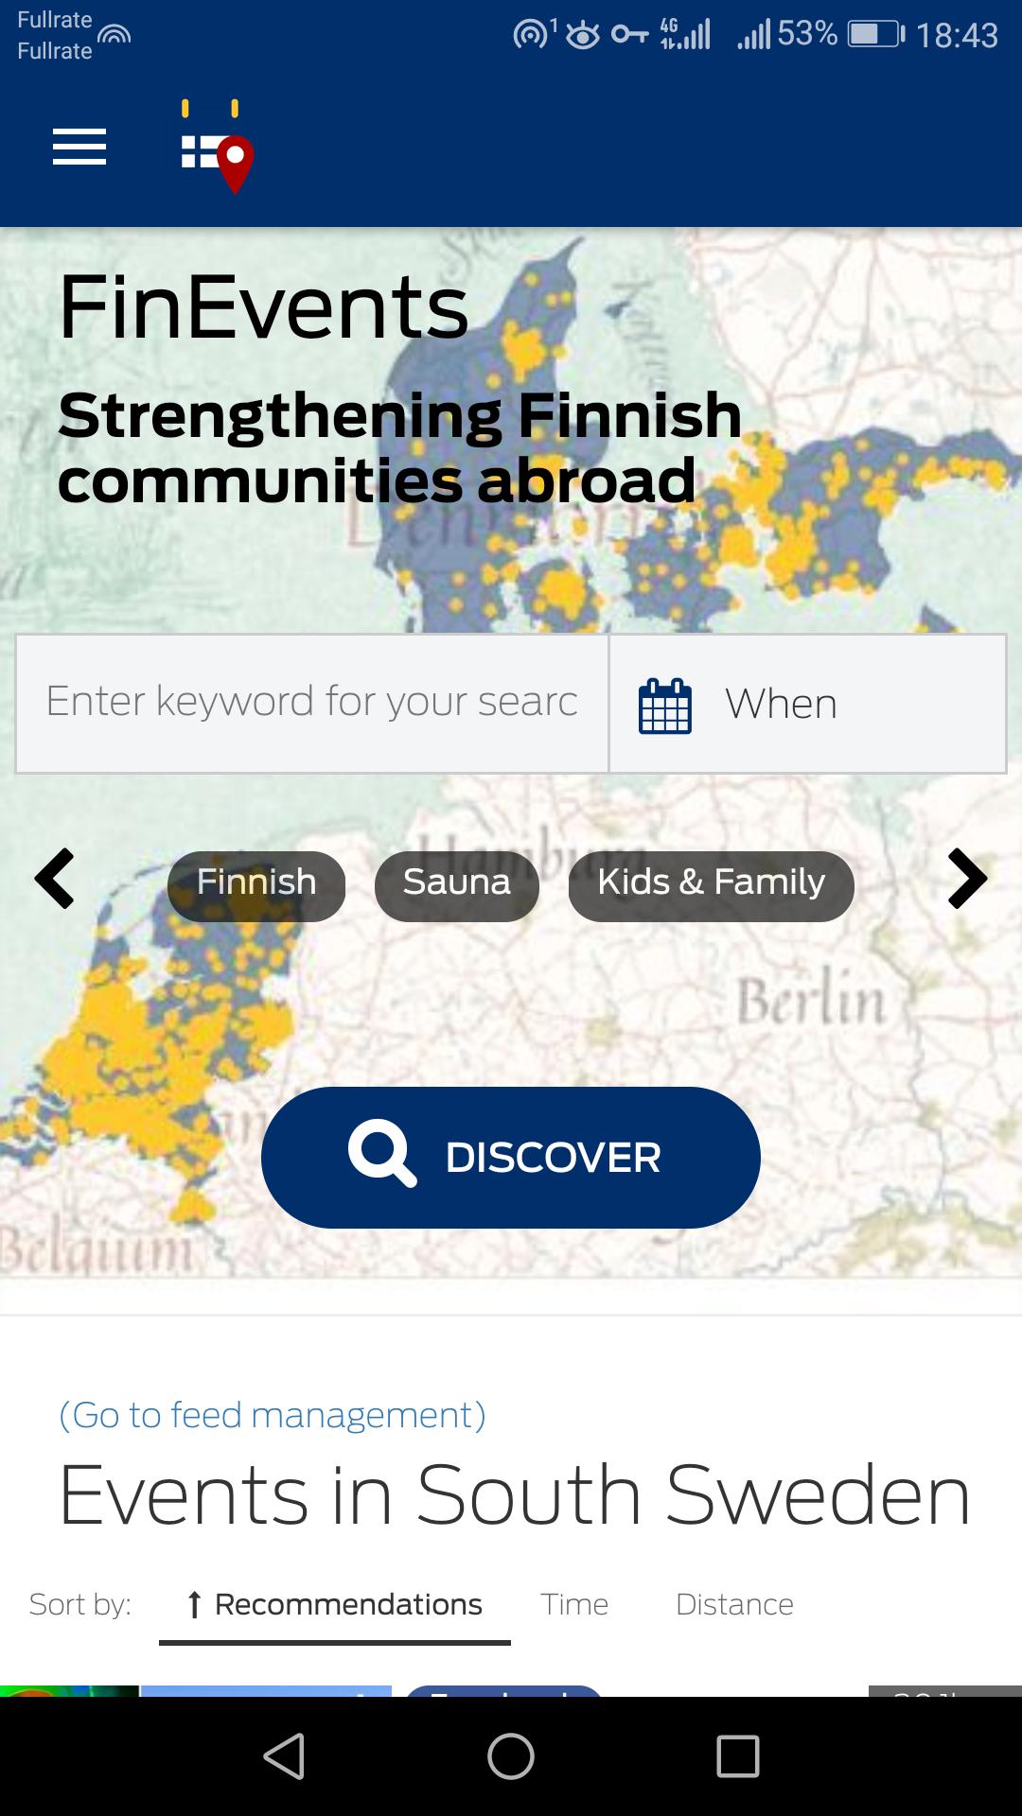Tap the magnifier icon on Discover

click(382, 1156)
